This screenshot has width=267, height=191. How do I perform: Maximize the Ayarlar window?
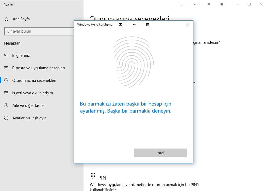point(249,4)
